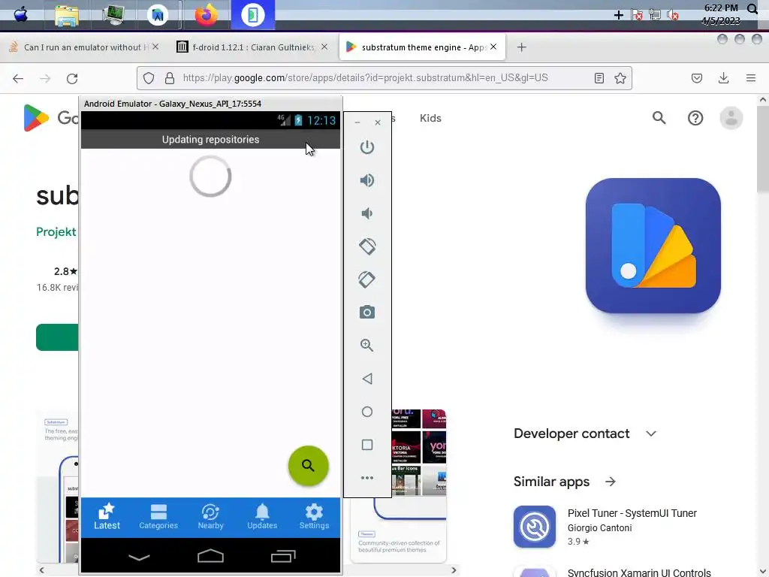Screen dimensions: 769x577
Task: Click Google Play search icon
Action: (x=659, y=118)
